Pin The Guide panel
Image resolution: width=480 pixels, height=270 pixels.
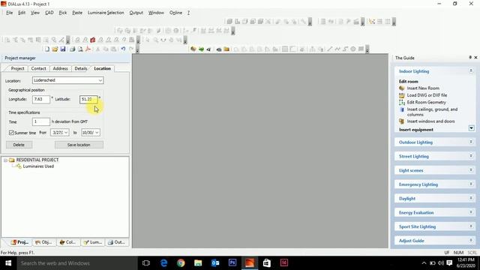tap(470, 58)
